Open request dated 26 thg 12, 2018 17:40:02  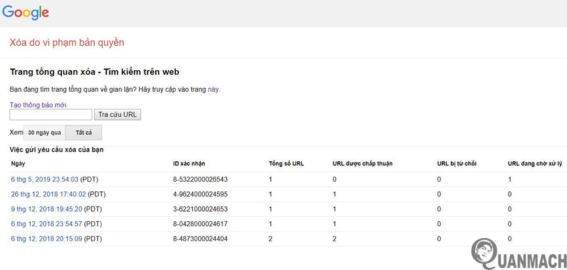[48, 194]
